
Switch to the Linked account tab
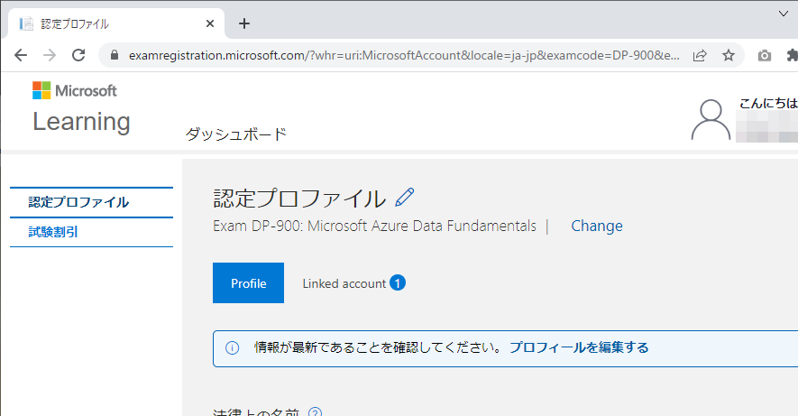coord(344,283)
